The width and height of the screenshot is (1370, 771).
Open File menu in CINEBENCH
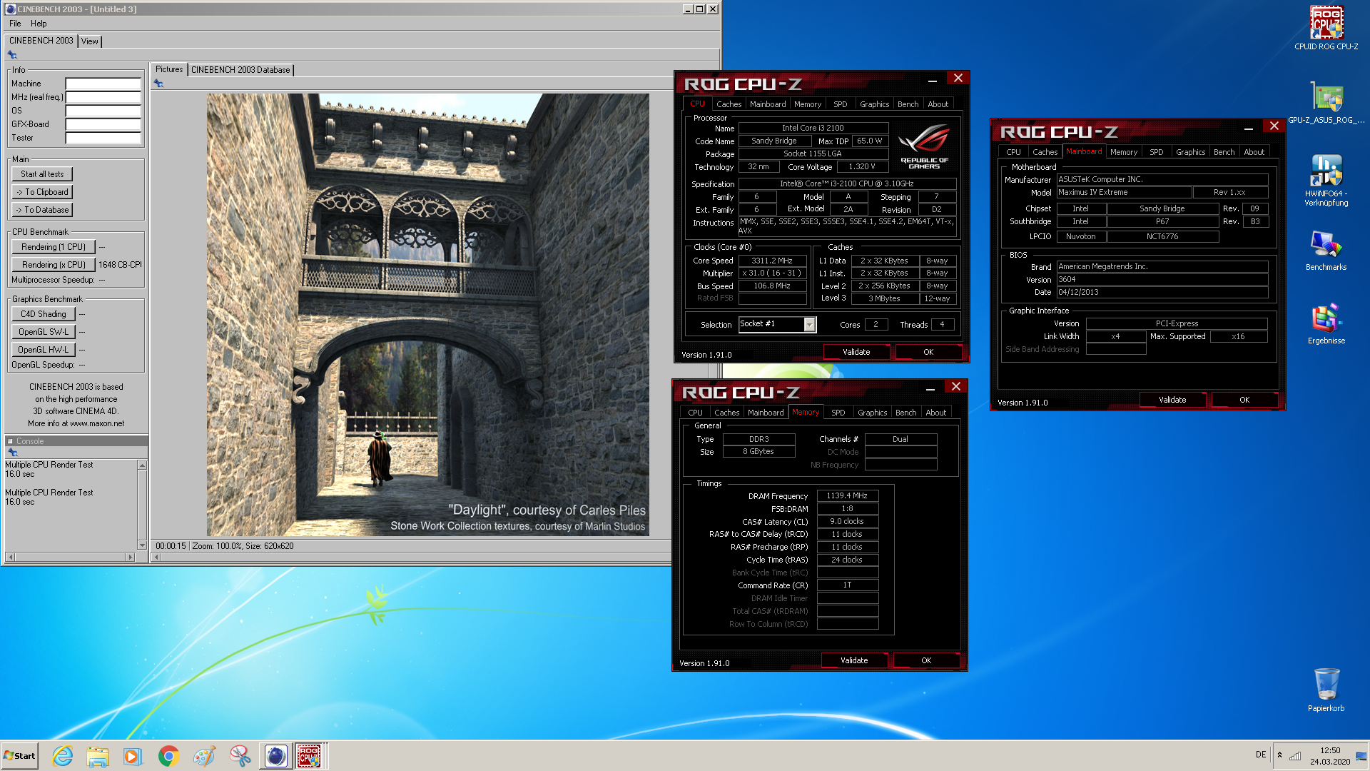[15, 24]
